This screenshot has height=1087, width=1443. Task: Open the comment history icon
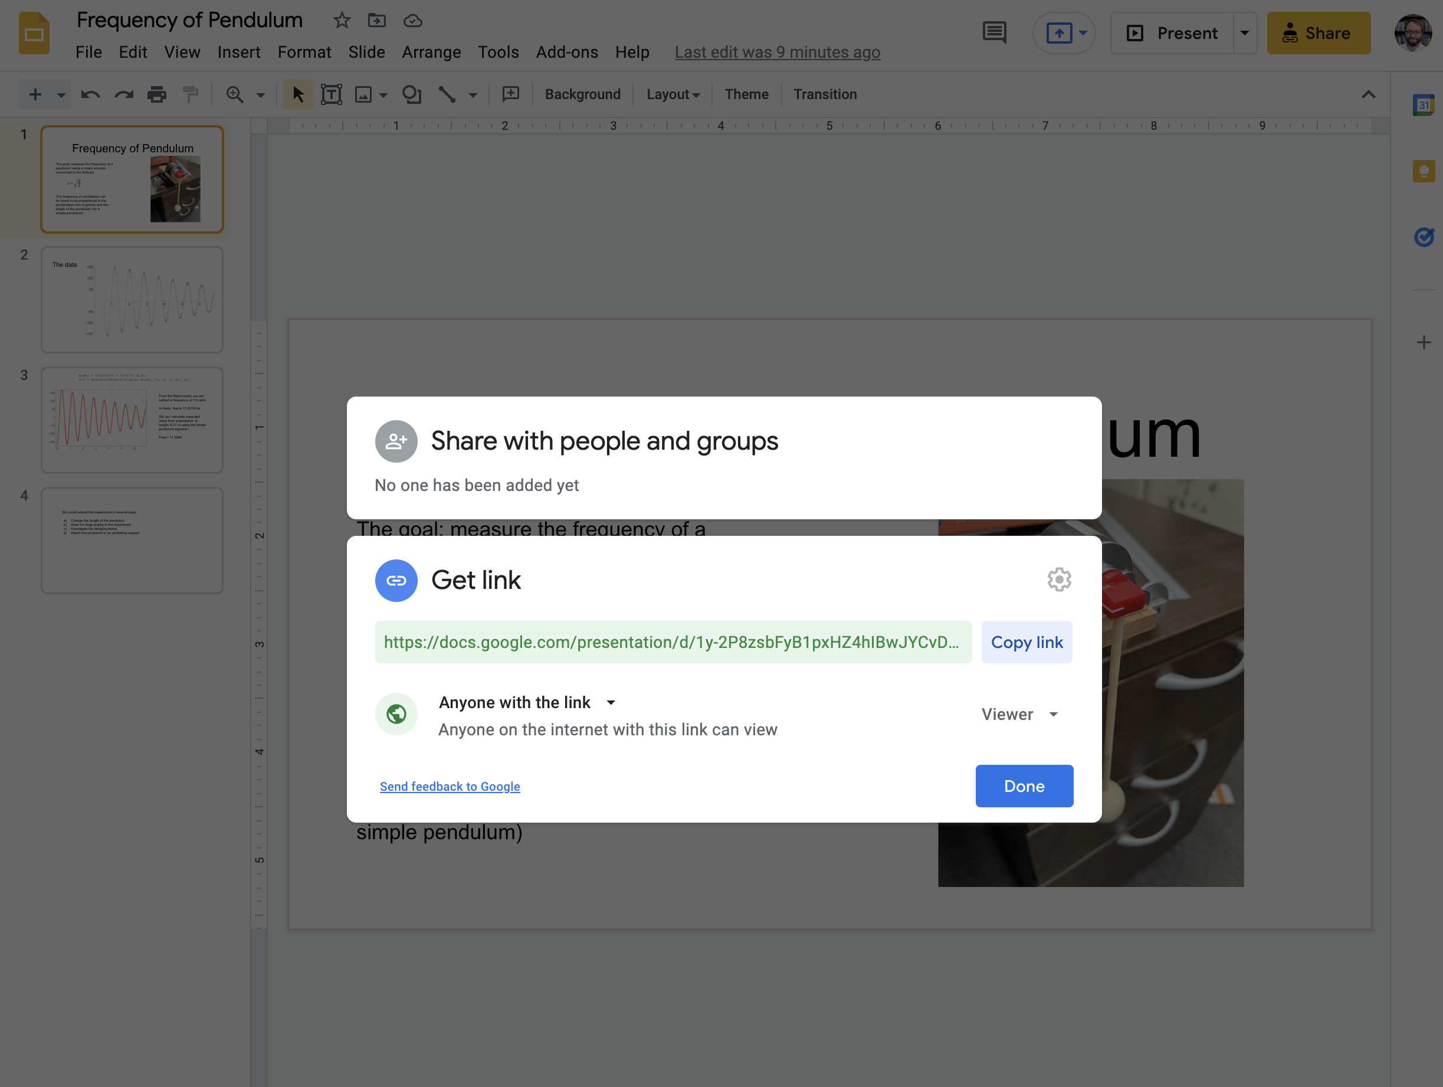coord(994,32)
